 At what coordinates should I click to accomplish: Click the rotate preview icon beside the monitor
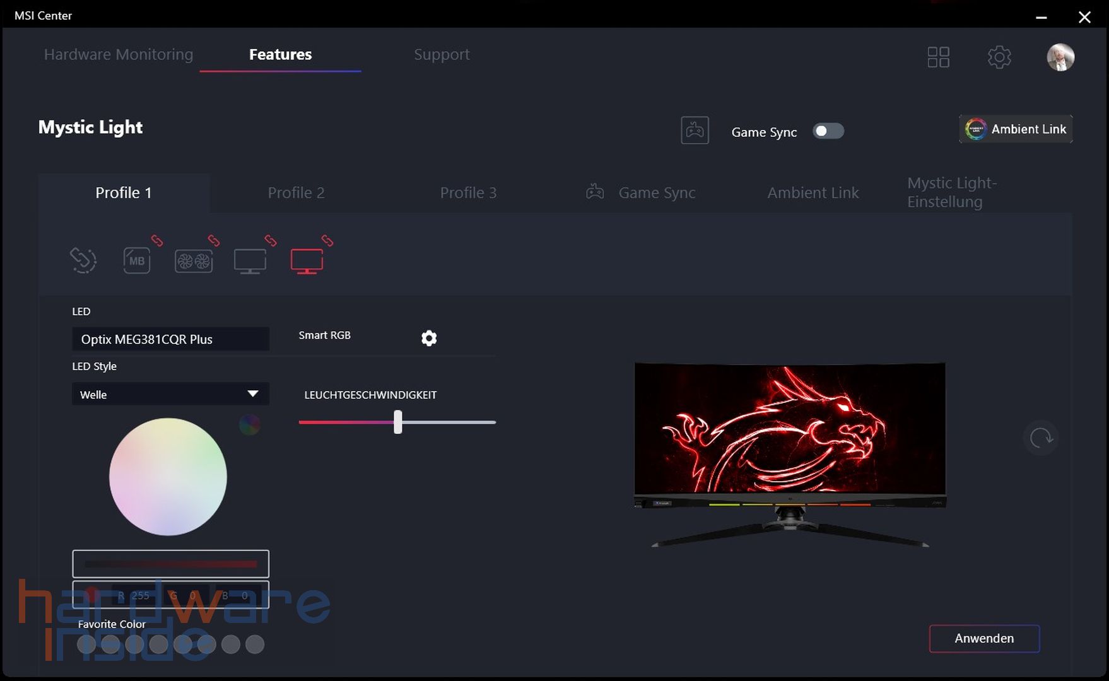pyautogui.click(x=1041, y=438)
